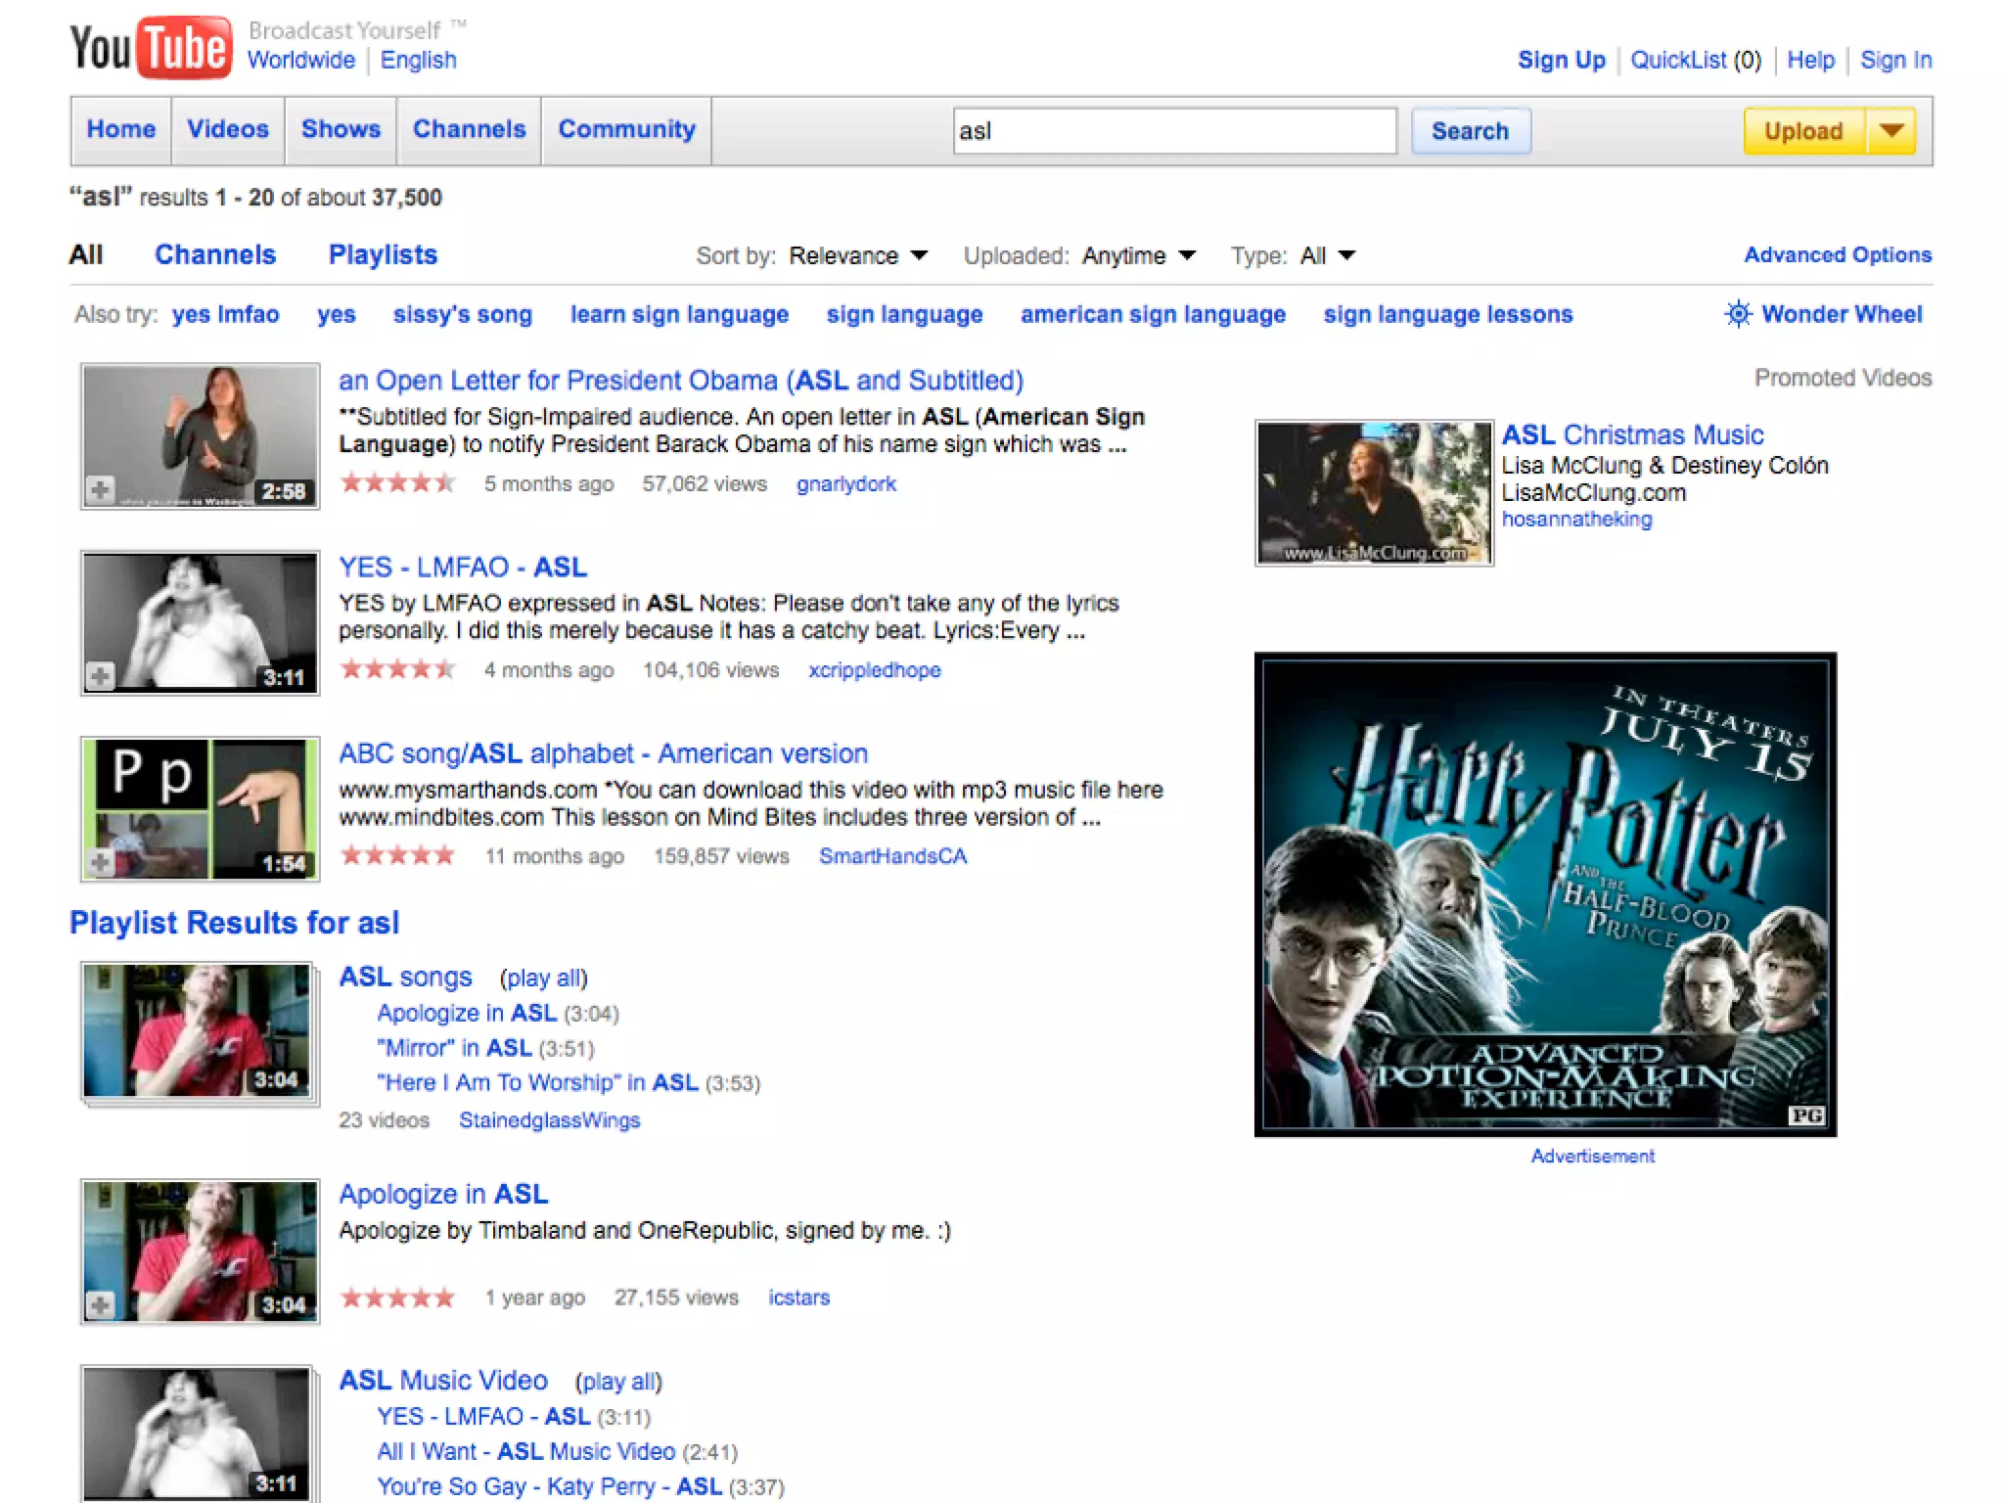Add Apologize in ASL video to QuickList

click(100, 1304)
